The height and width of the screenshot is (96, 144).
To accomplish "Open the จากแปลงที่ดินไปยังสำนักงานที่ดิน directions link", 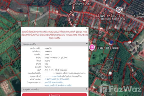I will (x=58, y=85).
